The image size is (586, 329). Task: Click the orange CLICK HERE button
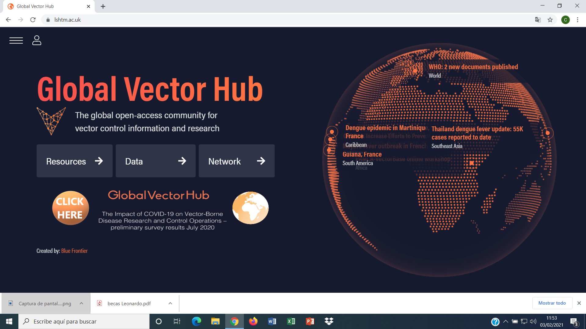[x=71, y=208]
